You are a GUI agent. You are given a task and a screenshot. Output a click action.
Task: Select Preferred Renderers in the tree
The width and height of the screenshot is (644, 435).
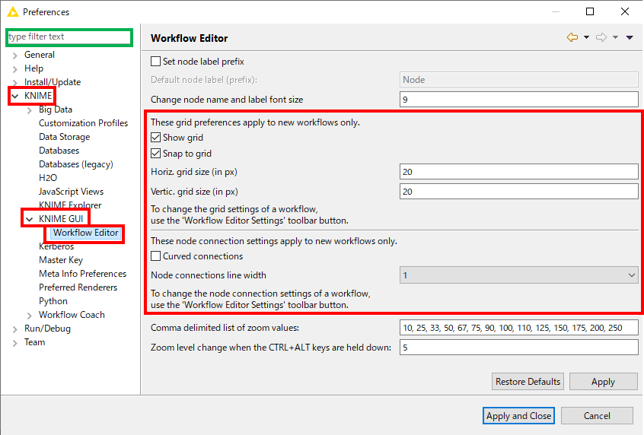pyautogui.click(x=78, y=287)
